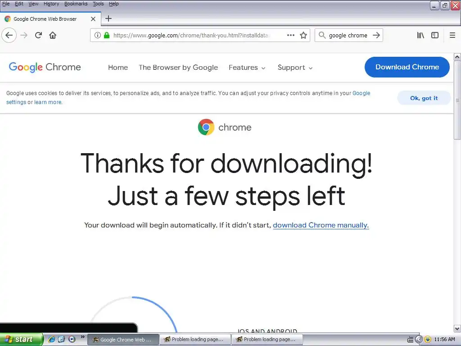The width and height of the screenshot is (461, 346).
Task: Click the scrollbar up arrow
Action: pos(457,57)
